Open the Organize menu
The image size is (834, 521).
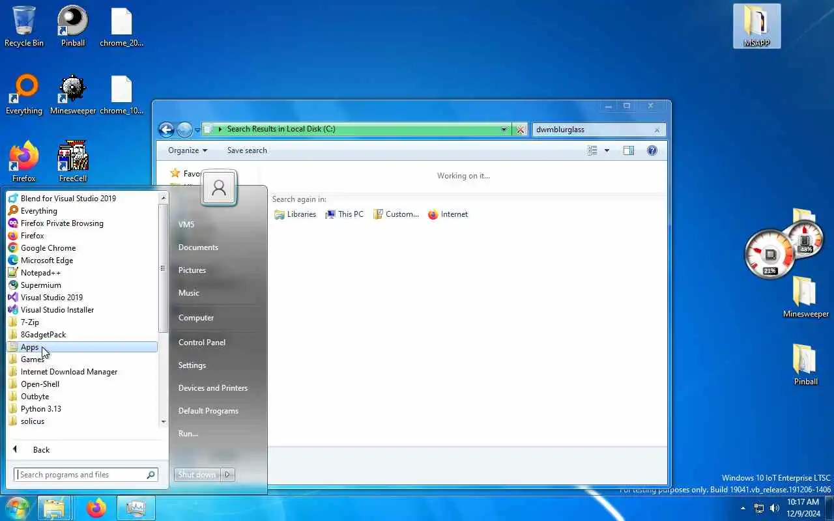188,150
